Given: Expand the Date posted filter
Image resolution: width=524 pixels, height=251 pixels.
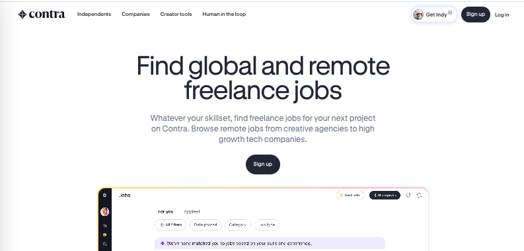Looking at the screenshot, I should click(206, 225).
